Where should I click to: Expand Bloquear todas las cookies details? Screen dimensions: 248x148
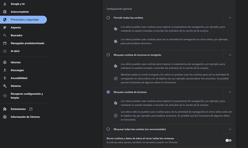[x=230, y=129]
